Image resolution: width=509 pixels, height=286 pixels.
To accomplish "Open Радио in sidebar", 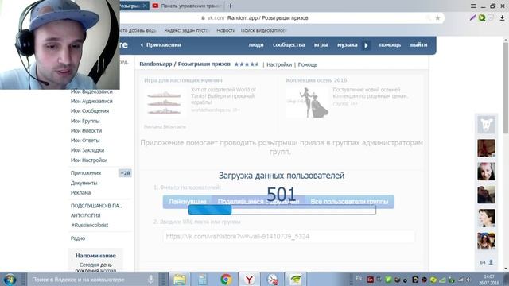I will 78,238.
